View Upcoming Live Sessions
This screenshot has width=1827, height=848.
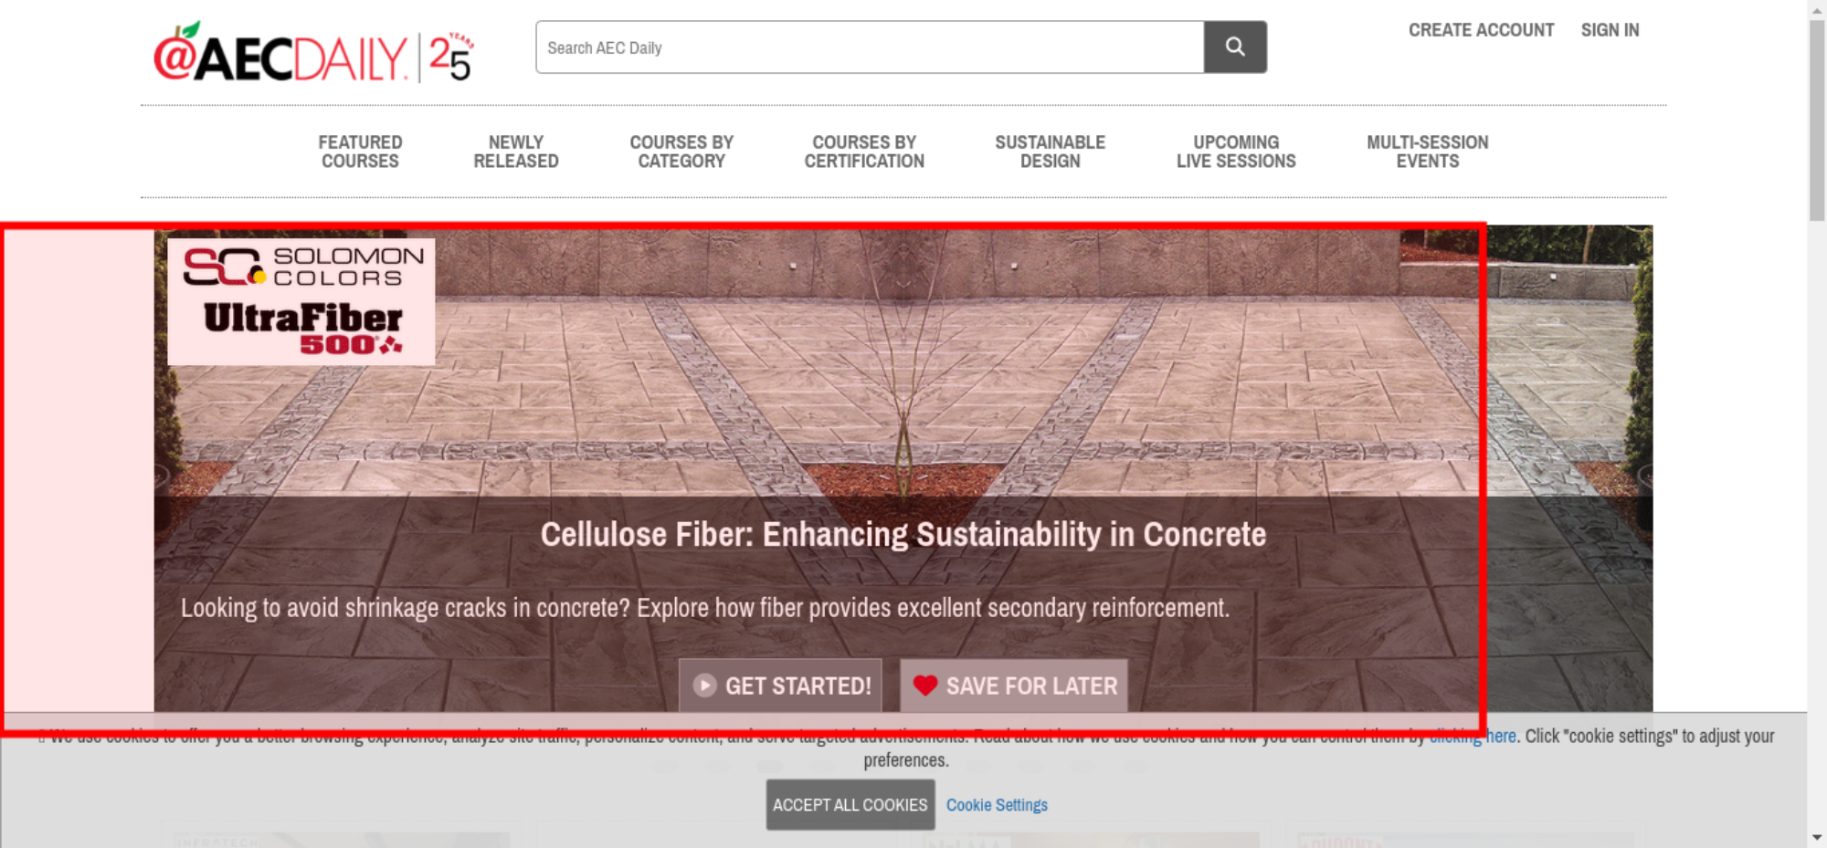(x=1236, y=152)
